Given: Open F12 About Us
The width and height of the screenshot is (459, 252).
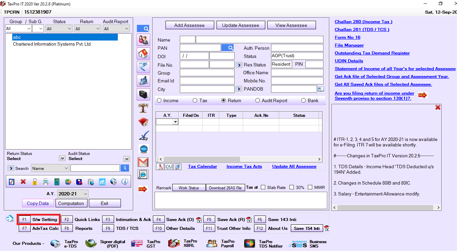Looking at the screenshot, I should tap(271, 229).
